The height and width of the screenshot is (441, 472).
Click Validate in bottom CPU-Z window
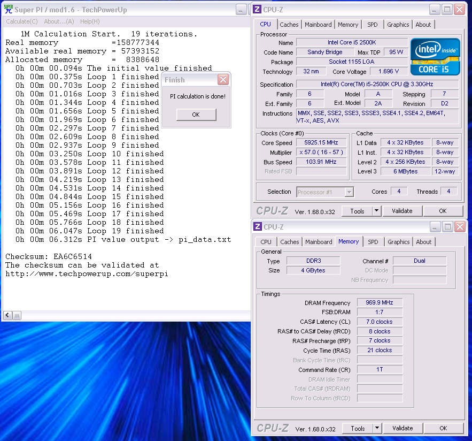403,428
